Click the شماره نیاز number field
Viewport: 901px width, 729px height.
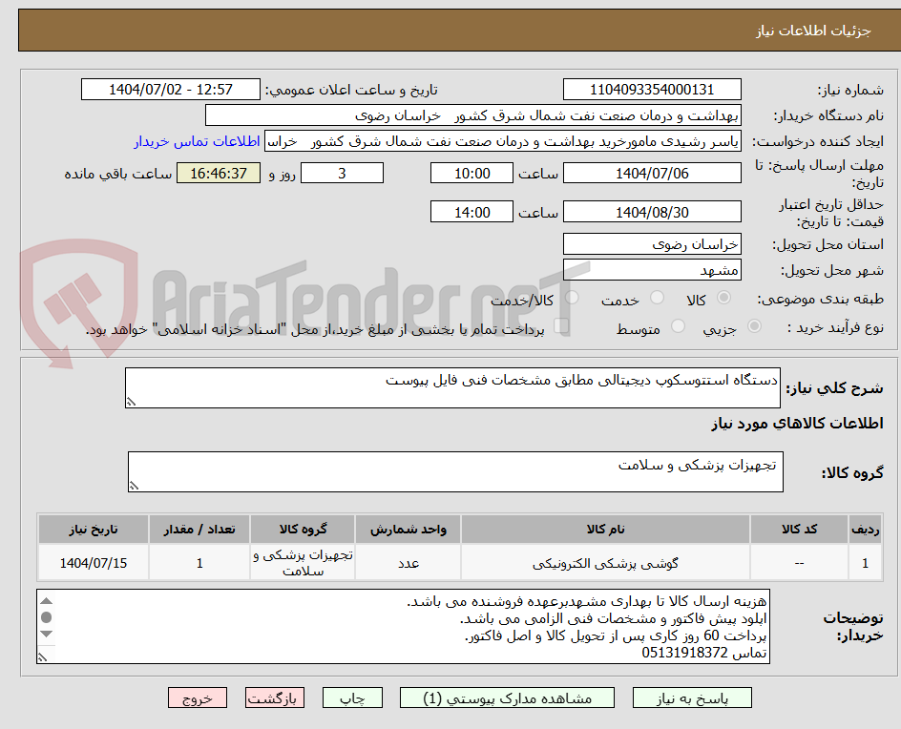coord(652,88)
